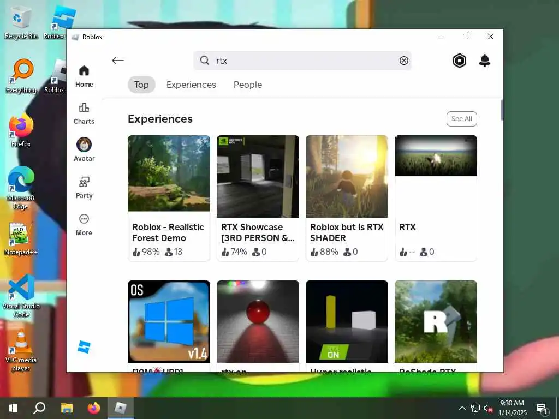
Task: Click the 88% rating on RTX SHADER
Action: (324, 252)
